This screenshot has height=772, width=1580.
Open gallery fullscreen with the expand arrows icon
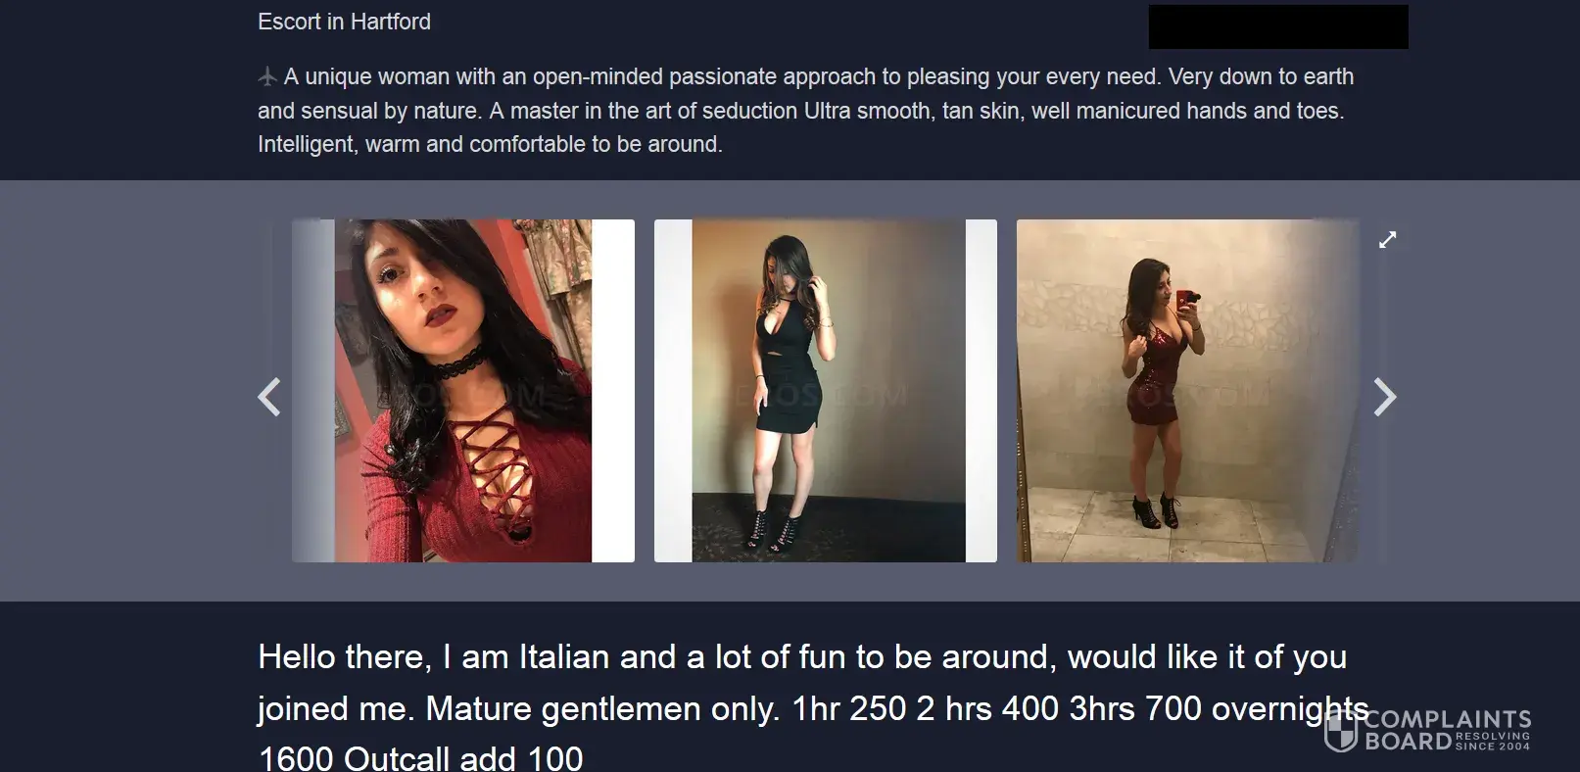point(1387,239)
